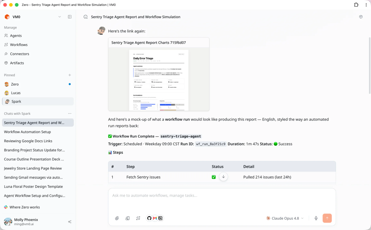The height and width of the screenshot is (230, 371).
Task: Open Workflows in Manage section
Action: [19, 45]
